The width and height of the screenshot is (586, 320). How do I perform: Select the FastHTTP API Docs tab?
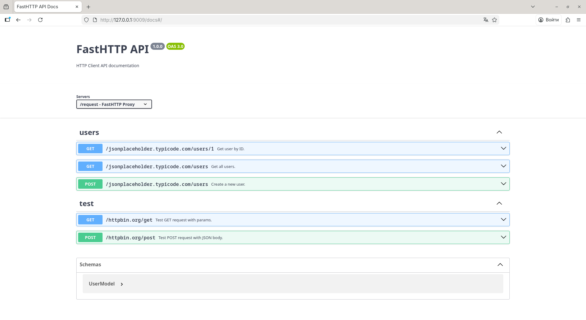click(48, 7)
